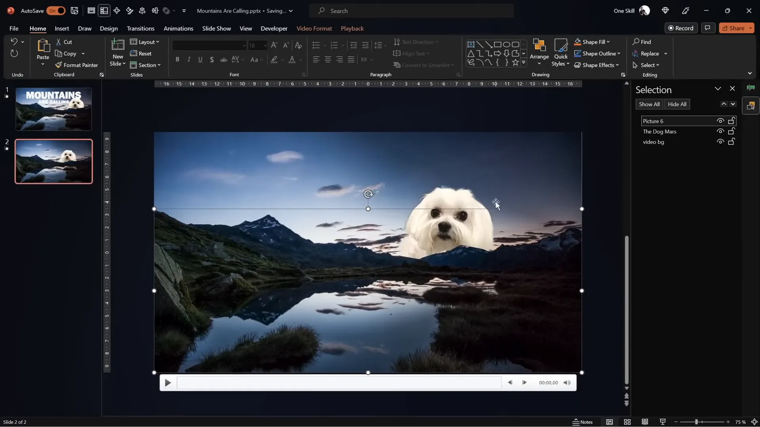
Task: Expand the Copy options arrow
Action: 83,54
